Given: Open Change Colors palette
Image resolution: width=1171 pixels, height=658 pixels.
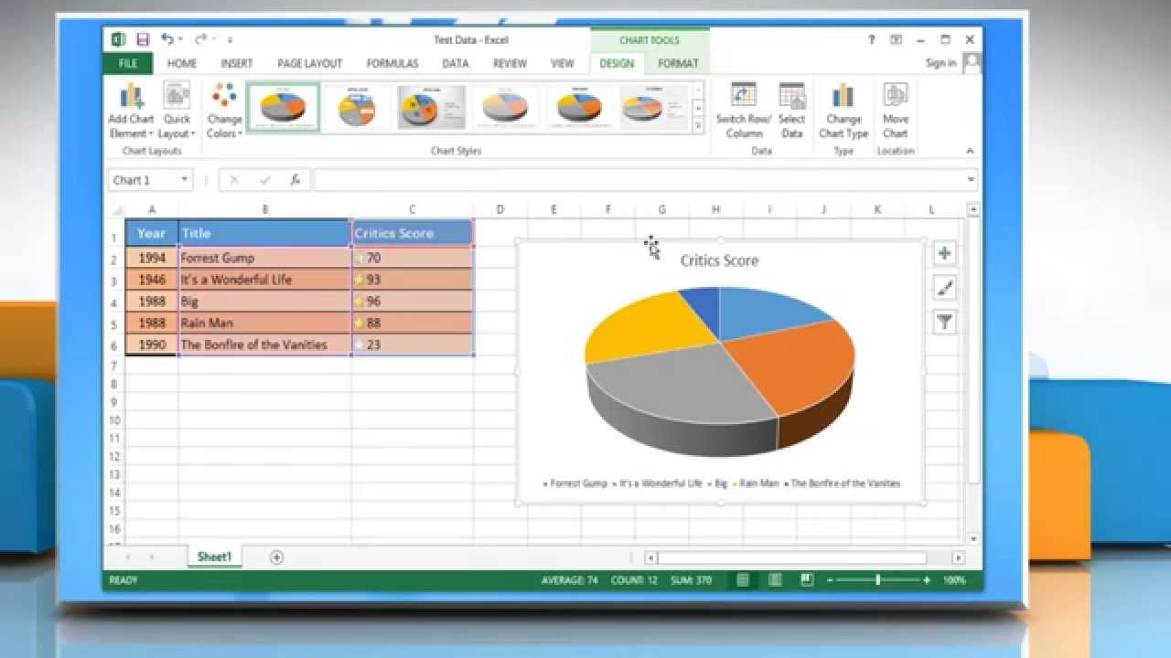Looking at the screenshot, I should pos(224,111).
